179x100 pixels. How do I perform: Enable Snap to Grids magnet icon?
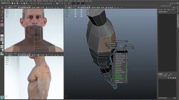(x=31, y=3)
